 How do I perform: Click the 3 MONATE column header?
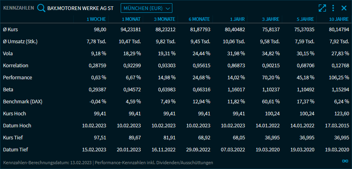point(164,19)
